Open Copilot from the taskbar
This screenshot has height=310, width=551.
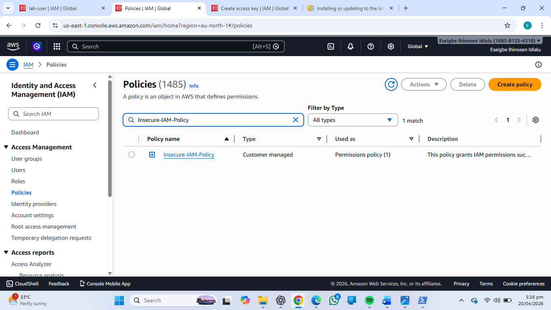[x=245, y=300]
